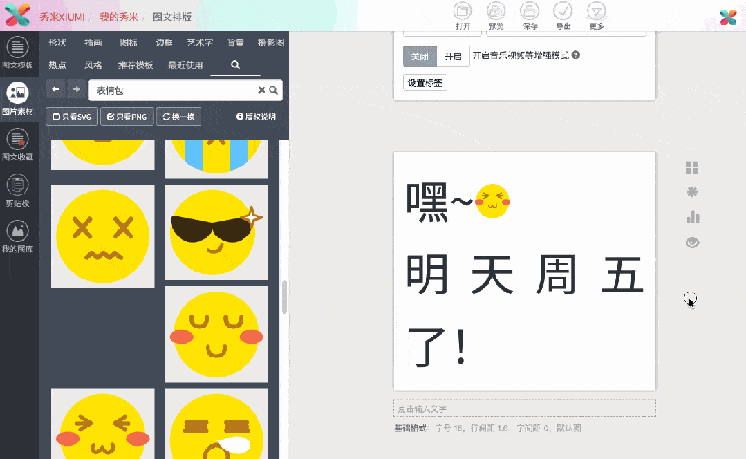Select the blushing closed-eyes smile emoji thumbnail
Viewport: 746px width, 459px height.
click(216, 335)
